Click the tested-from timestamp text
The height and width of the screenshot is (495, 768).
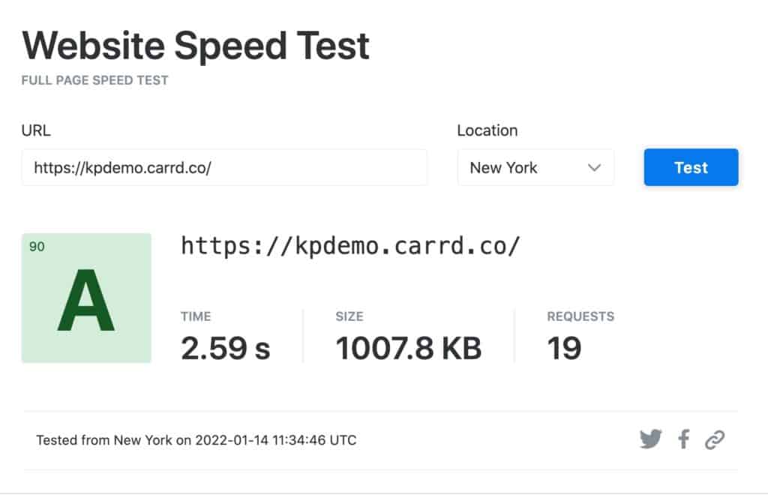(196, 440)
